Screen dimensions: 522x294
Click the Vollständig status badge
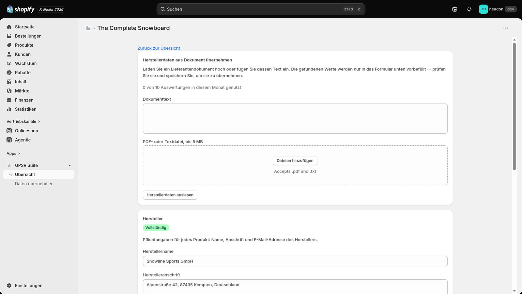point(156,228)
